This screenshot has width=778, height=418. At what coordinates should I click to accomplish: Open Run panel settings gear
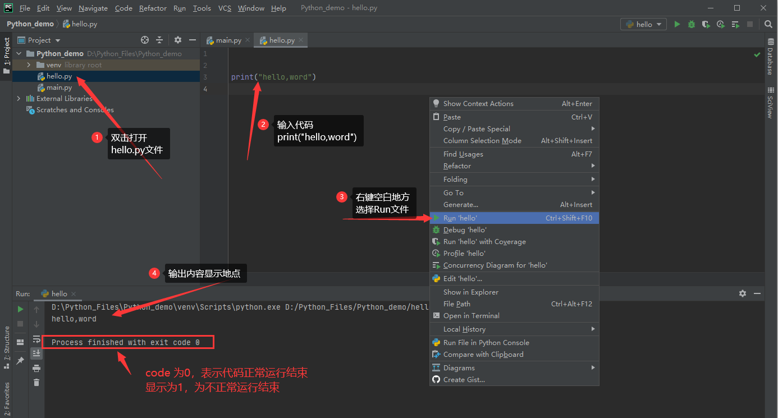click(x=743, y=293)
